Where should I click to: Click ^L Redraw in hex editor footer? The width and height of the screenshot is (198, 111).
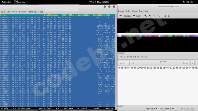point(107,108)
